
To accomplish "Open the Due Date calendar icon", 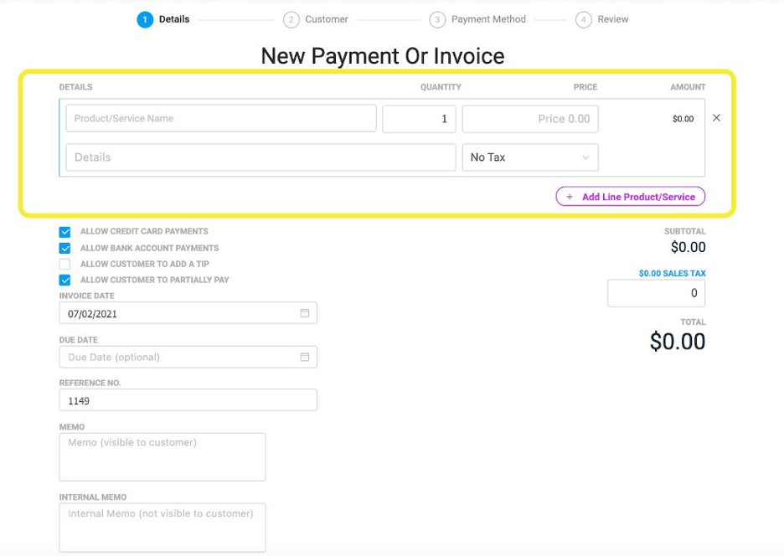I will click(x=305, y=357).
